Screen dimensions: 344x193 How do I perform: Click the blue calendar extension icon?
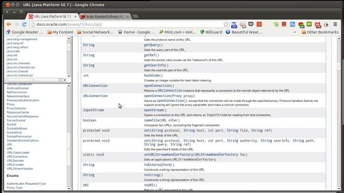click(x=234, y=25)
